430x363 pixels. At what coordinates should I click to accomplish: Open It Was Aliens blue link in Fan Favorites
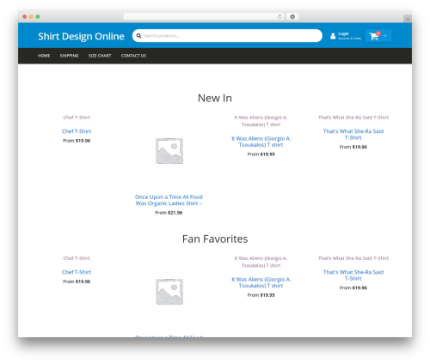coord(261,282)
